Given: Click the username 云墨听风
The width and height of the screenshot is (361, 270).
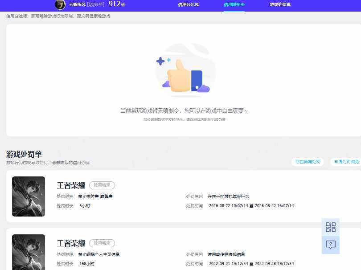Looking at the screenshot, I should coord(77,4).
